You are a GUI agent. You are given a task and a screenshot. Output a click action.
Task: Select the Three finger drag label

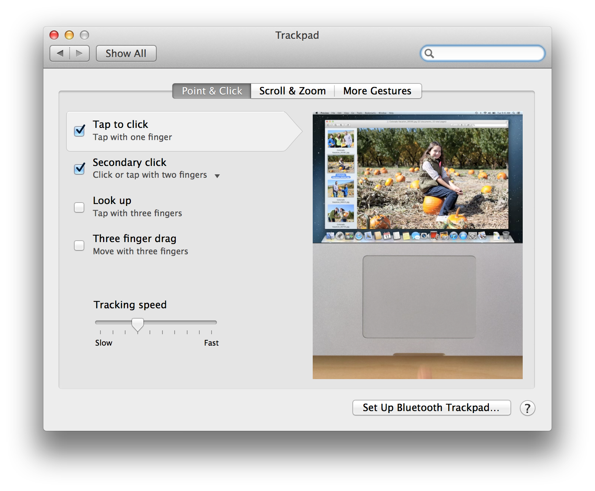(x=135, y=239)
